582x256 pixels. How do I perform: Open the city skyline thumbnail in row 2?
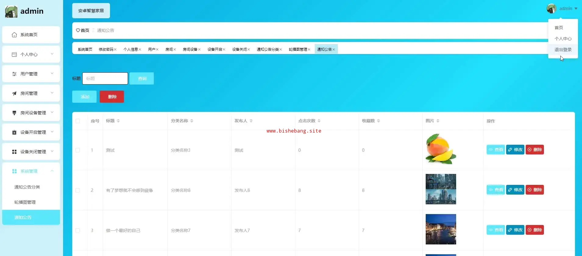pos(441,189)
